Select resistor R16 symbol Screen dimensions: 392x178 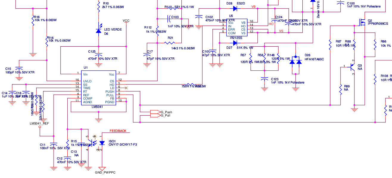[x=47, y=41]
